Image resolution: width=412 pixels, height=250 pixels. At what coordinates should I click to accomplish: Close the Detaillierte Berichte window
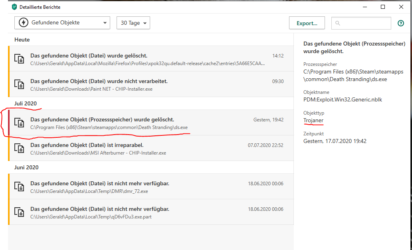(x=401, y=7)
